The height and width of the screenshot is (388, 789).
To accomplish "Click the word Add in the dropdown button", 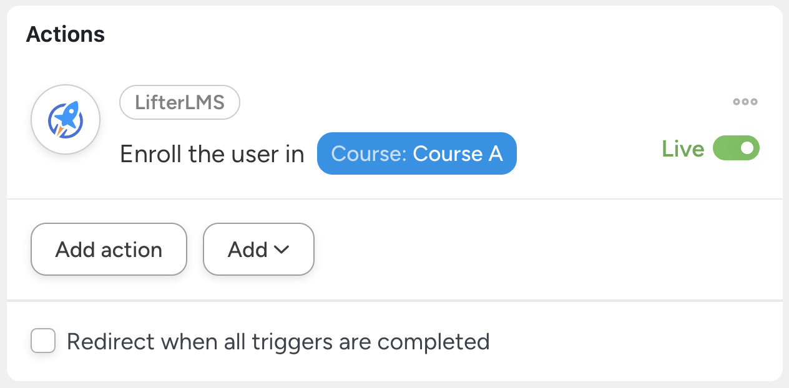I will [x=248, y=250].
